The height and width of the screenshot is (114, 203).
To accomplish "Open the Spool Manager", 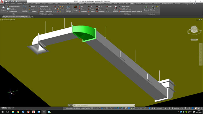I will click(116, 9).
